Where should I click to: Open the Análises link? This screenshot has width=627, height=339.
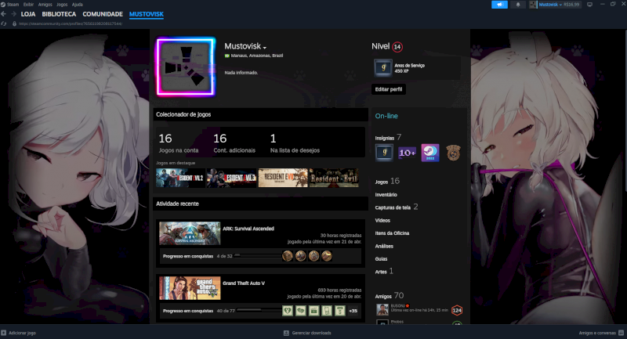(384, 247)
